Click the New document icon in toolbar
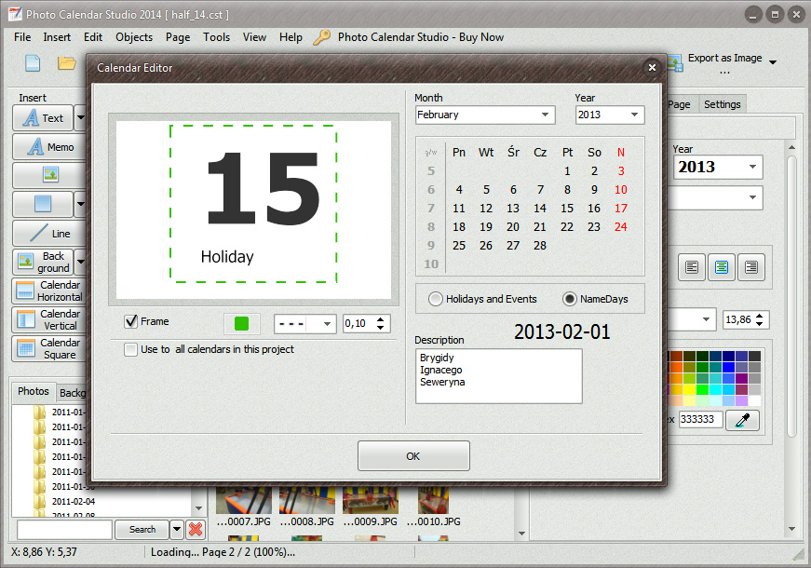 coord(33,63)
